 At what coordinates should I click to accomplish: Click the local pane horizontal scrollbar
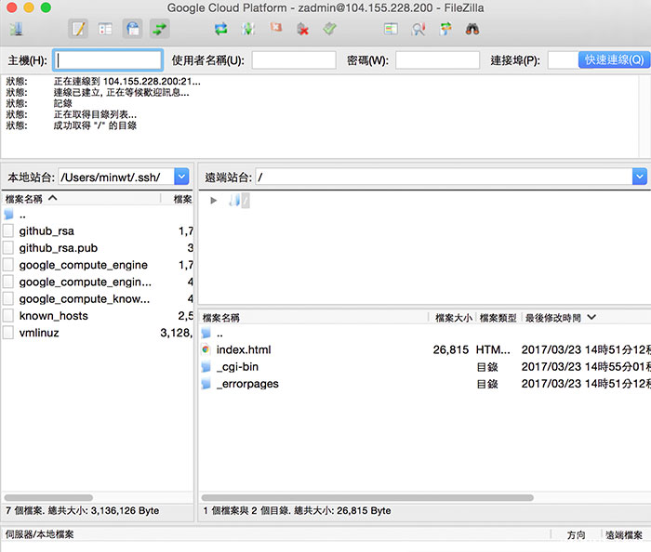click(x=48, y=497)
